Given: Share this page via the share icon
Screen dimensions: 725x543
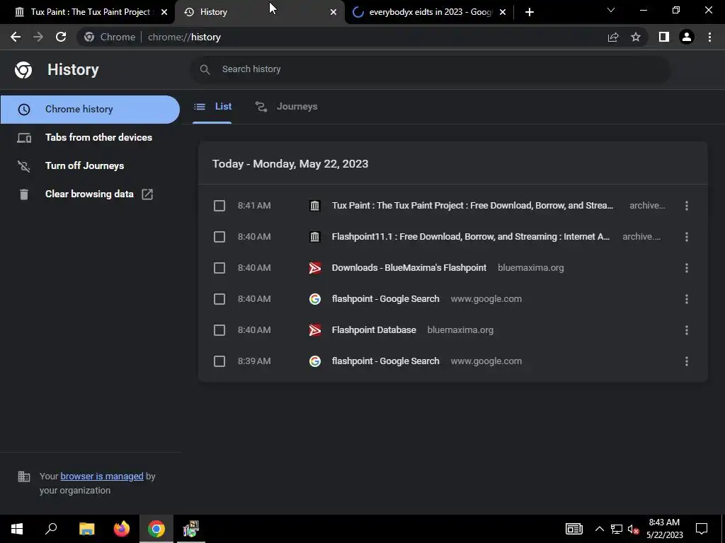Looking at the screenshot, I should click(613, 37).
